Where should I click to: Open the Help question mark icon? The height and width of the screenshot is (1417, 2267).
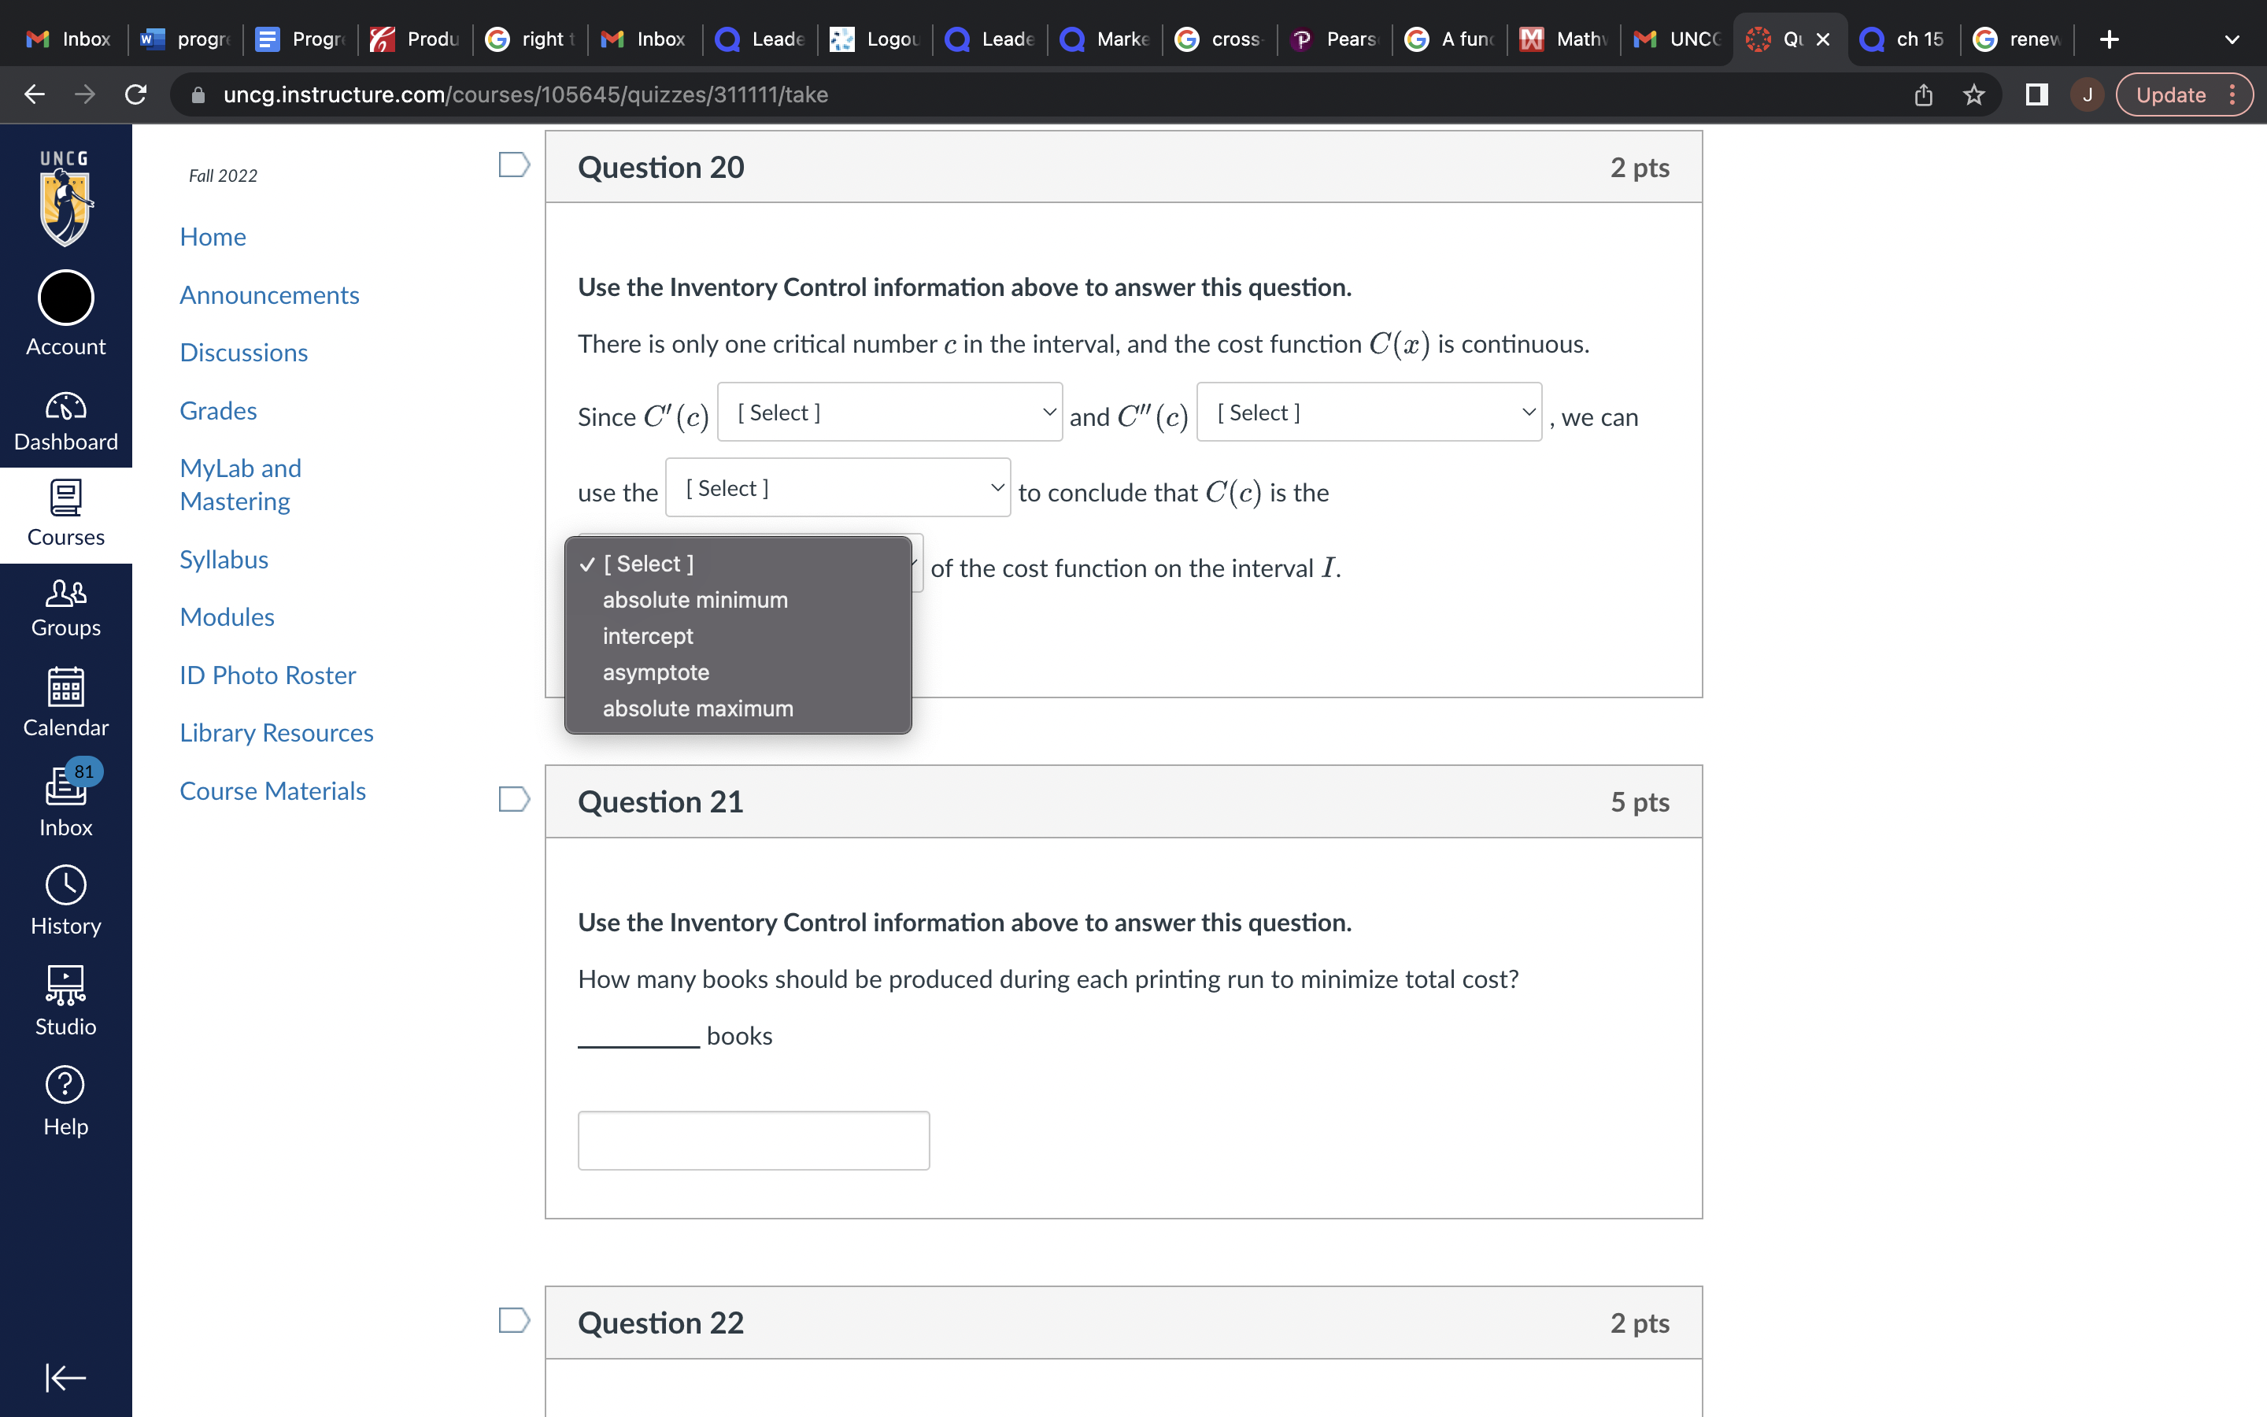coord(65,1101)
